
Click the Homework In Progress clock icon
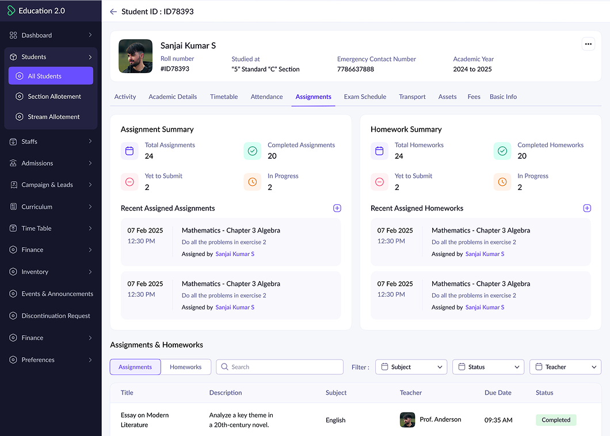coord(502,182)
